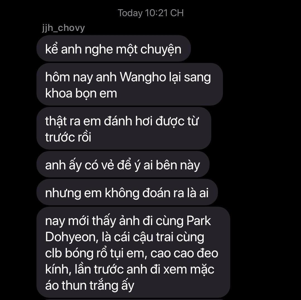Select the message "kể anh nghe một chuyện"
This screenshot has height=300, width=301.
113,48
